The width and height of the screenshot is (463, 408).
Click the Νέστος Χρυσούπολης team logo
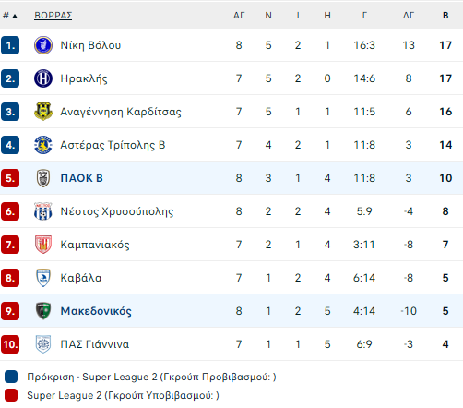[43, 211]
